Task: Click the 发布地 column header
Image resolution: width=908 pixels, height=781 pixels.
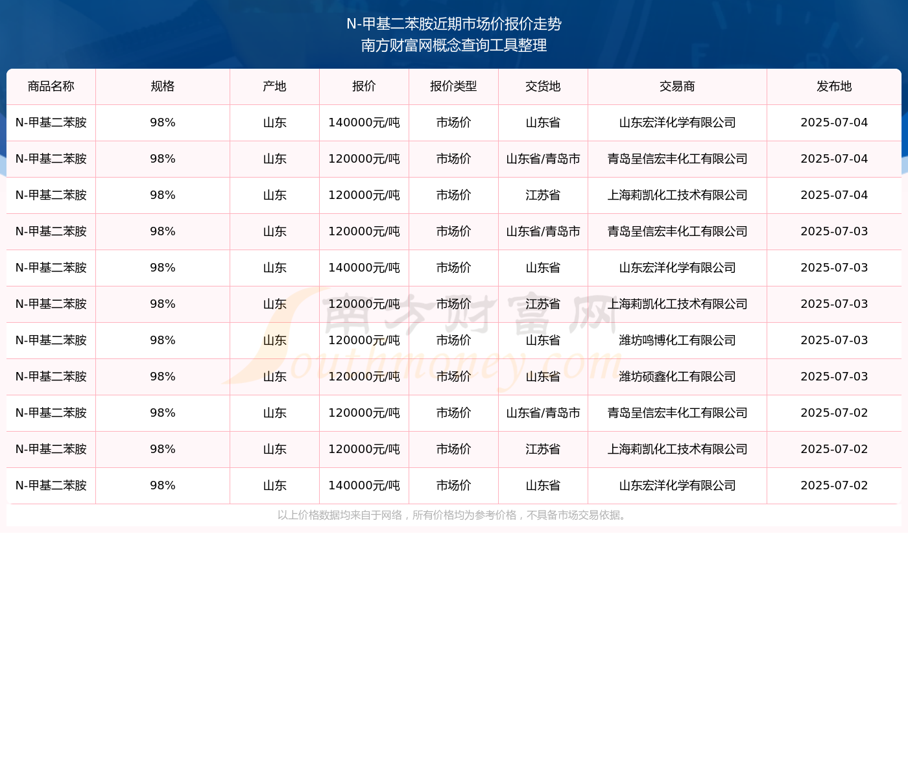Action: point(834,86)
